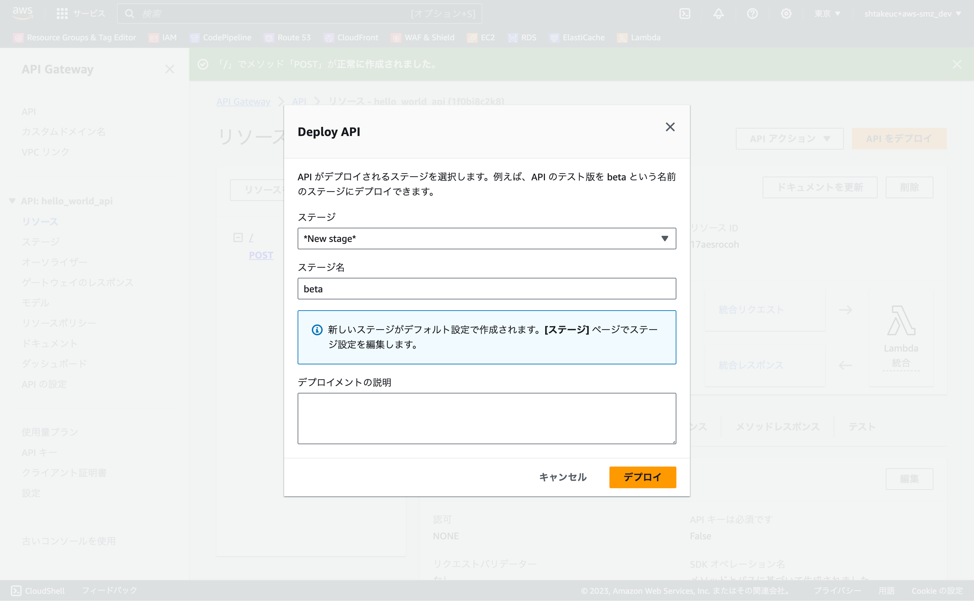Click the Lambda integration icon
The height and width of the screenshot is (609, 974).
pyautogui.click(x=901, y=321)
